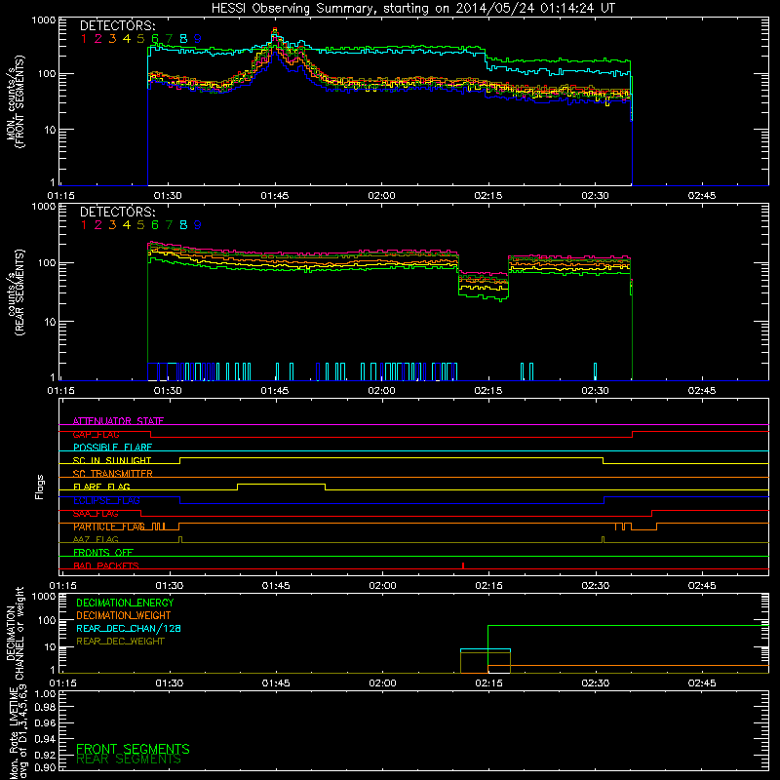Viewport: 780px width, 780px height.
Task: Select detector 4 in front segments legend
Action: click(x=127, y=39)
